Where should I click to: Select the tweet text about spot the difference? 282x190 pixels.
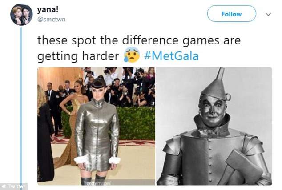pos(139,48)
